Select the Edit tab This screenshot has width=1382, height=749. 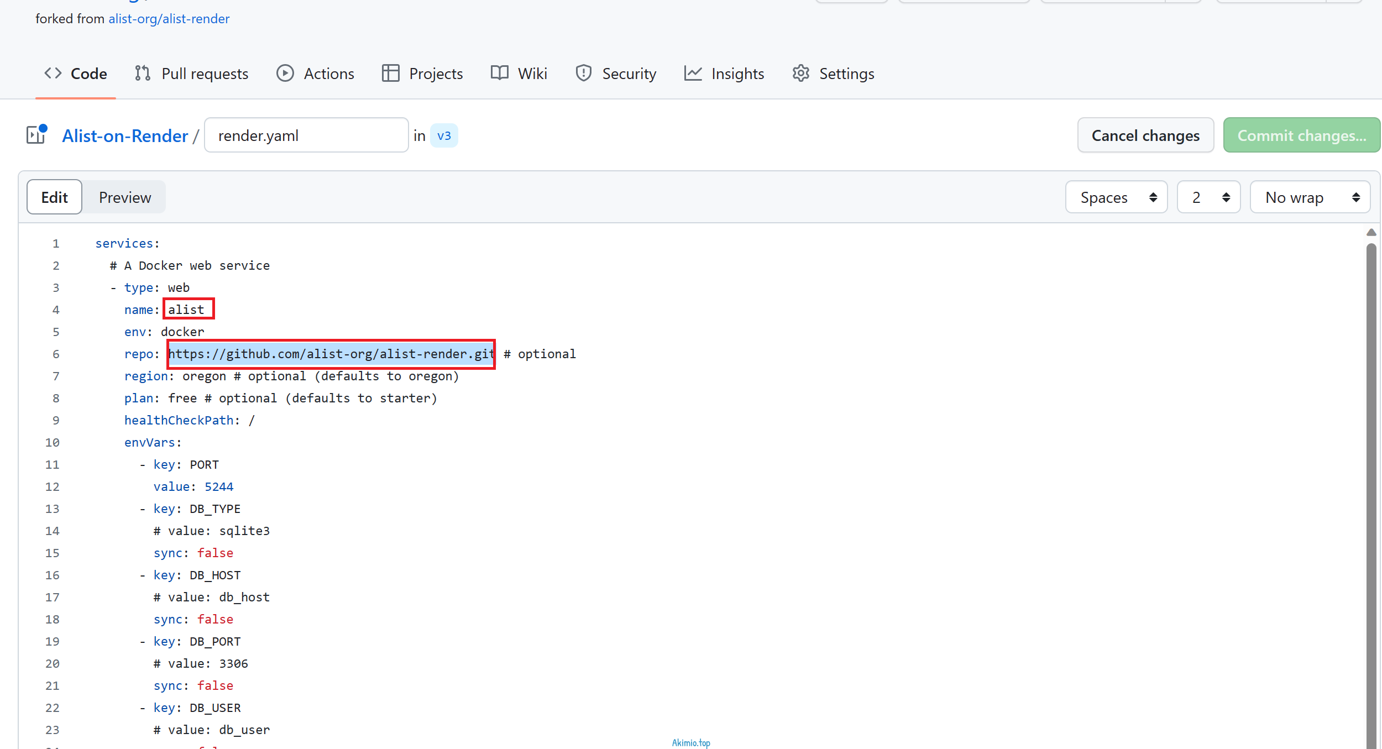point(54,197)
